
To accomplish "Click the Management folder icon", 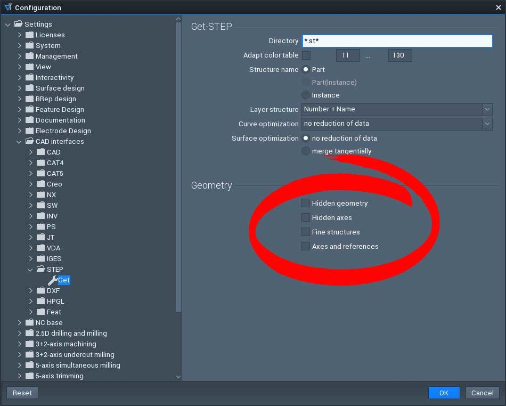I will (x=29, y=56).
